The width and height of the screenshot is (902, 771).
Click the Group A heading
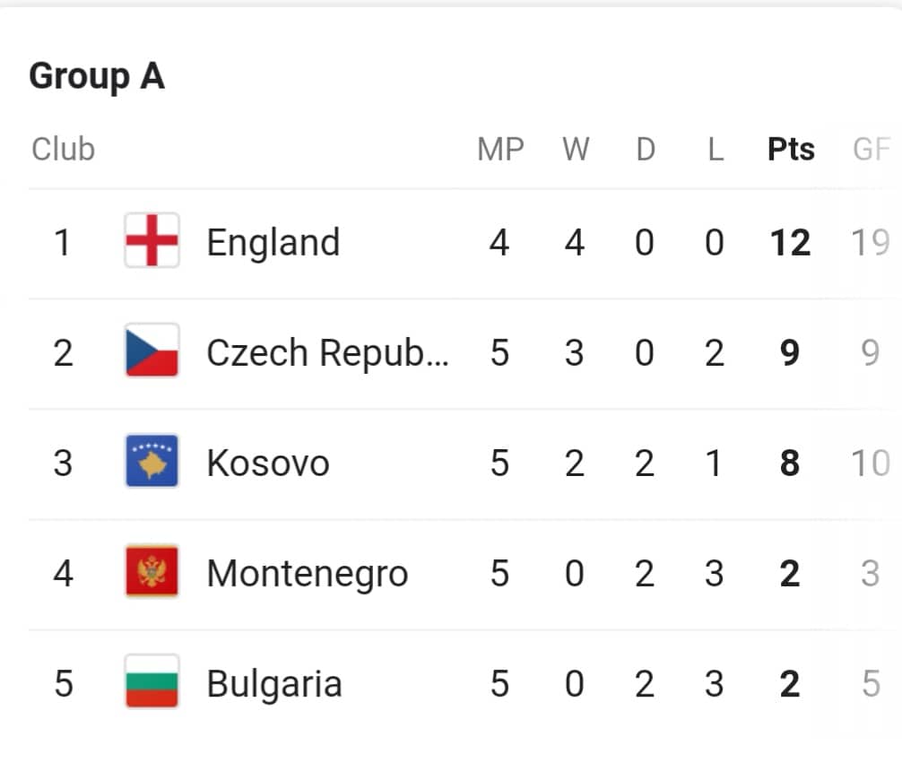coord(97,76)
